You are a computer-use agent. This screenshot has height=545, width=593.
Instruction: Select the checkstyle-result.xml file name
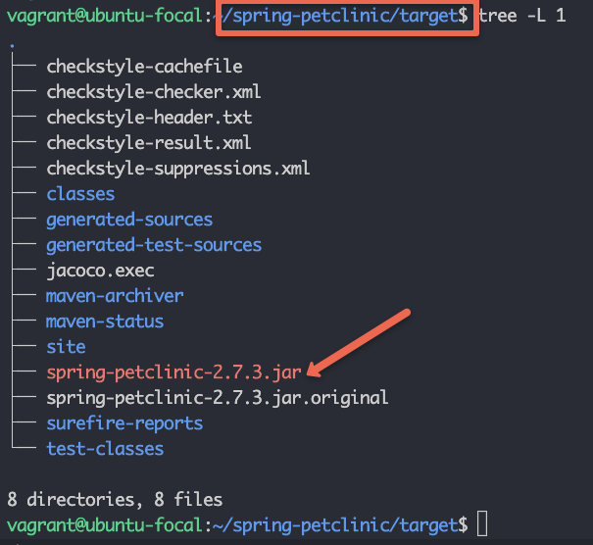[x=149, y=143]
